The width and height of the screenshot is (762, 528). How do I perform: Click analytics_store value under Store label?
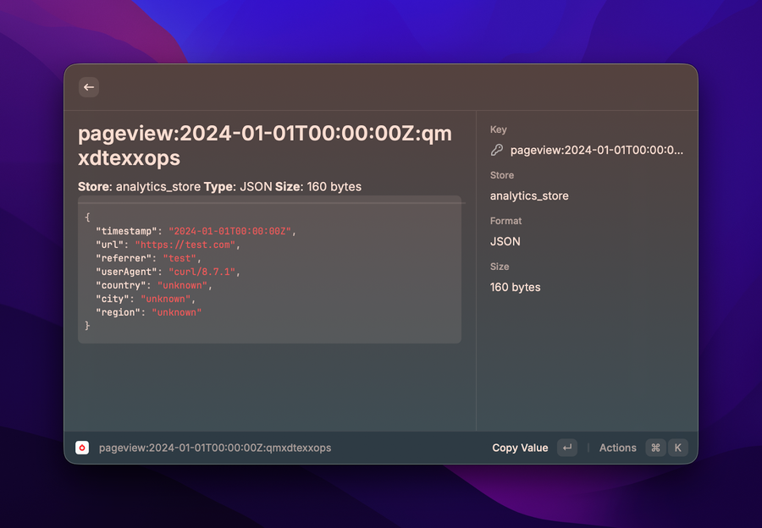[529, 195]
